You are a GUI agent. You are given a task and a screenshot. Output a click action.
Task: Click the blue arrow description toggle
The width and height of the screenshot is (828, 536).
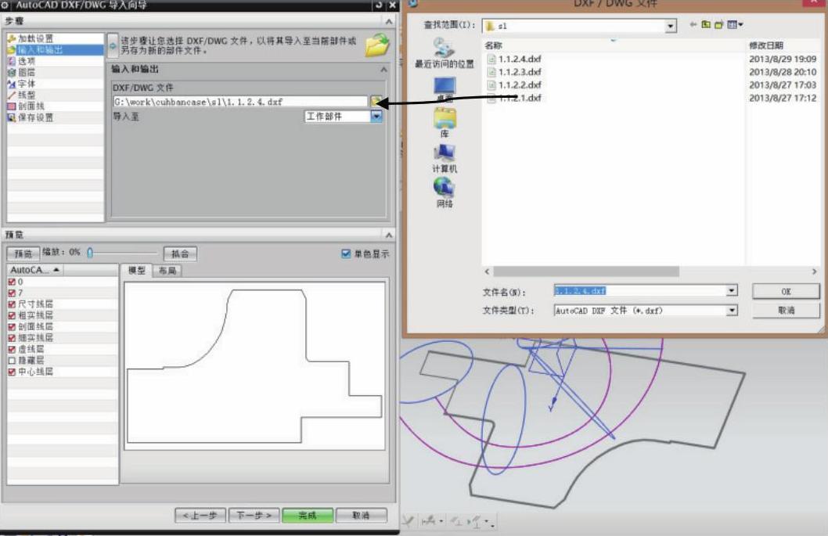click(113, 46)
